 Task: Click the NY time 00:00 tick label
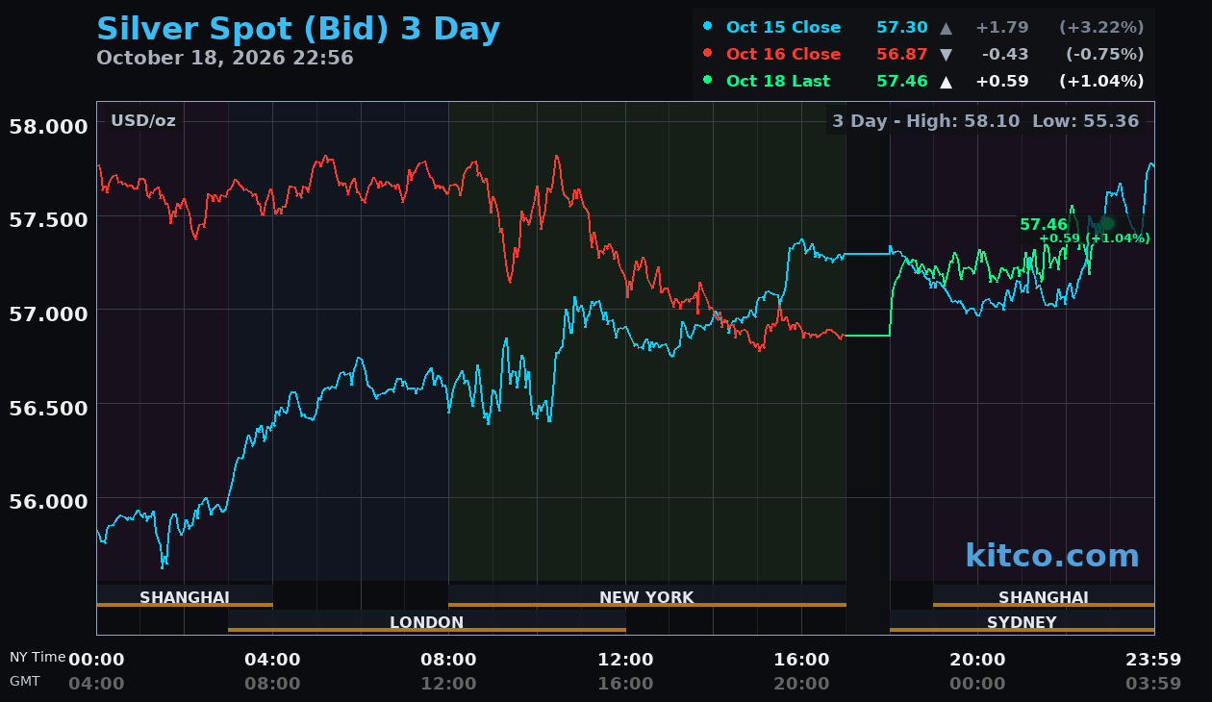click(96, 660)
